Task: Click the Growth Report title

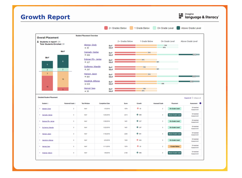Action: click(45, 17)
